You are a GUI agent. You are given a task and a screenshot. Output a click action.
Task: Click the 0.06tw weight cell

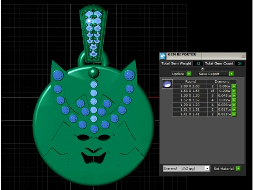pos(225,86)
